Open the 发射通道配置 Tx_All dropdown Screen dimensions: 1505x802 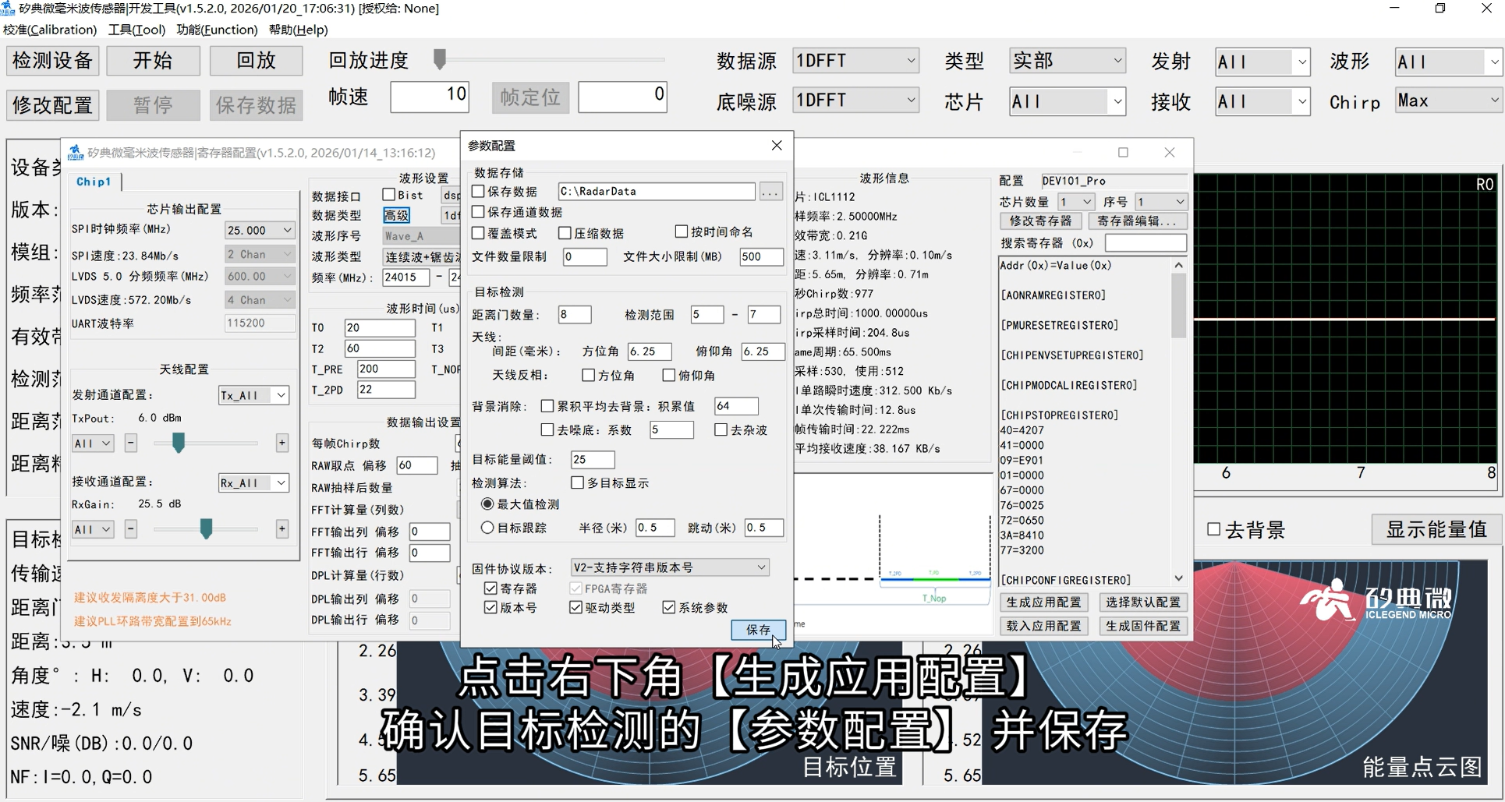tap(253, 395)
